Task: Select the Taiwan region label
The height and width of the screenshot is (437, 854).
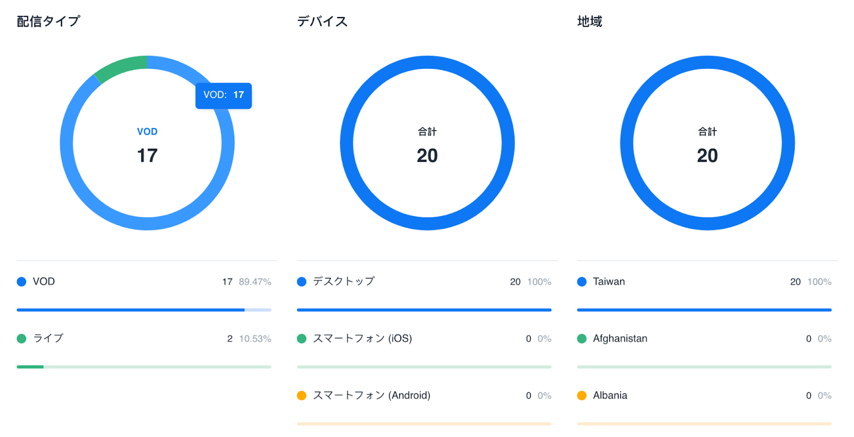Action: tap(608, 282)
